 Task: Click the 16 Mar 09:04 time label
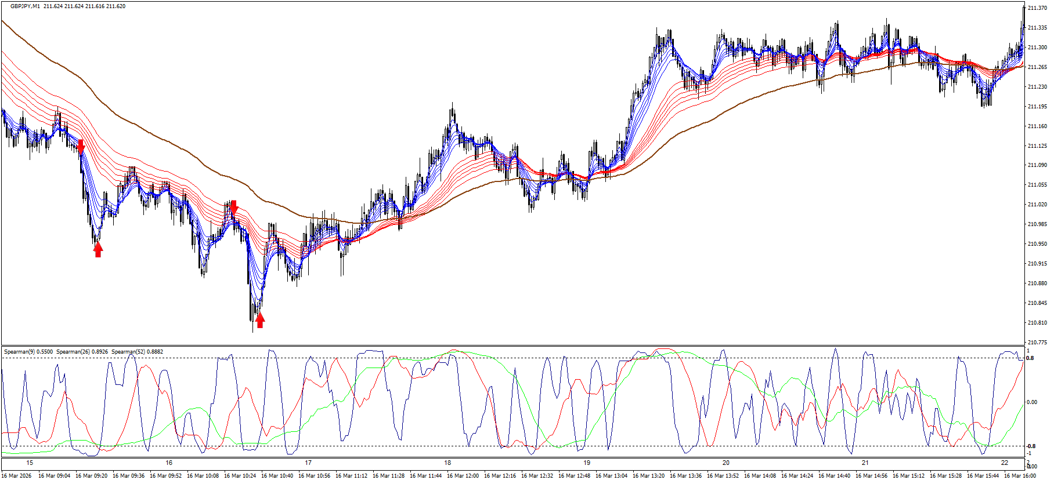tap(54, 476)
